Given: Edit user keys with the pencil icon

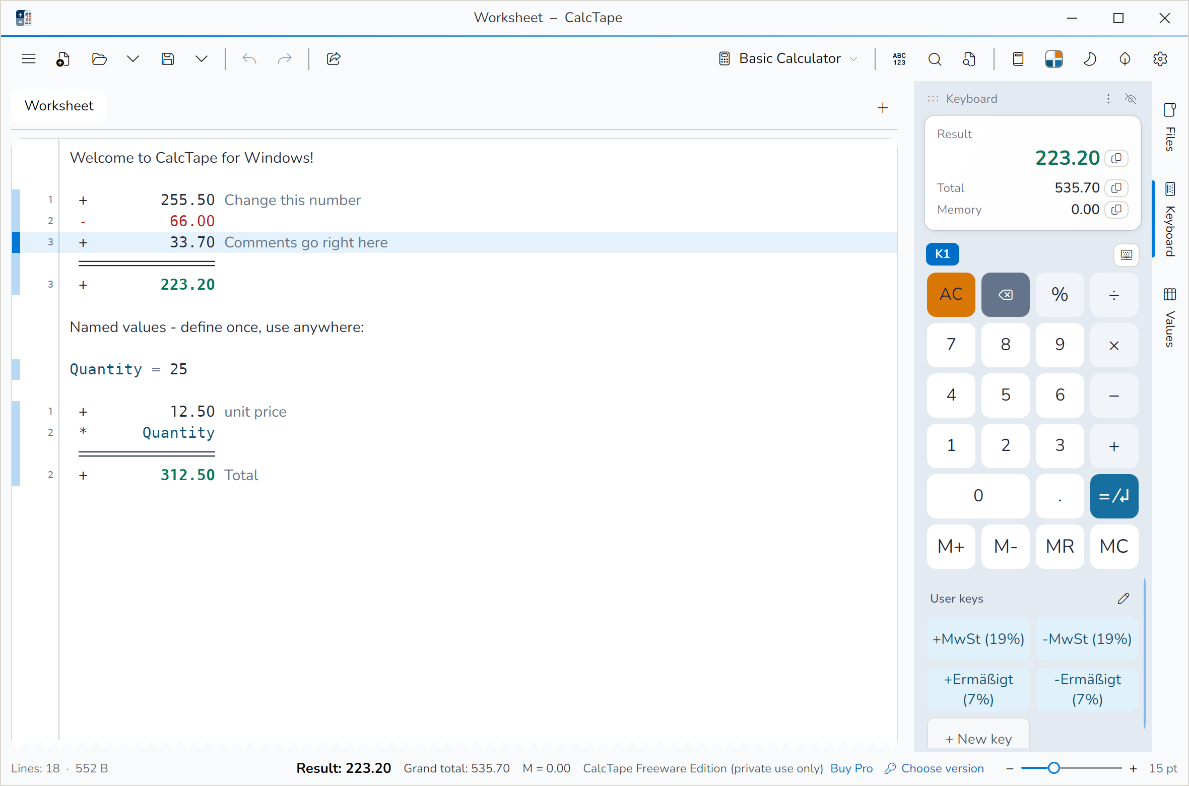Looking at the screenshot, I should pyautogui.click(x=1124, y=599).
